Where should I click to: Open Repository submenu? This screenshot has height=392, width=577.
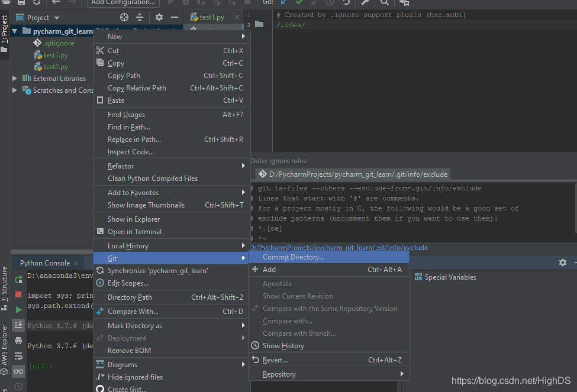click(x=328, y=374)
